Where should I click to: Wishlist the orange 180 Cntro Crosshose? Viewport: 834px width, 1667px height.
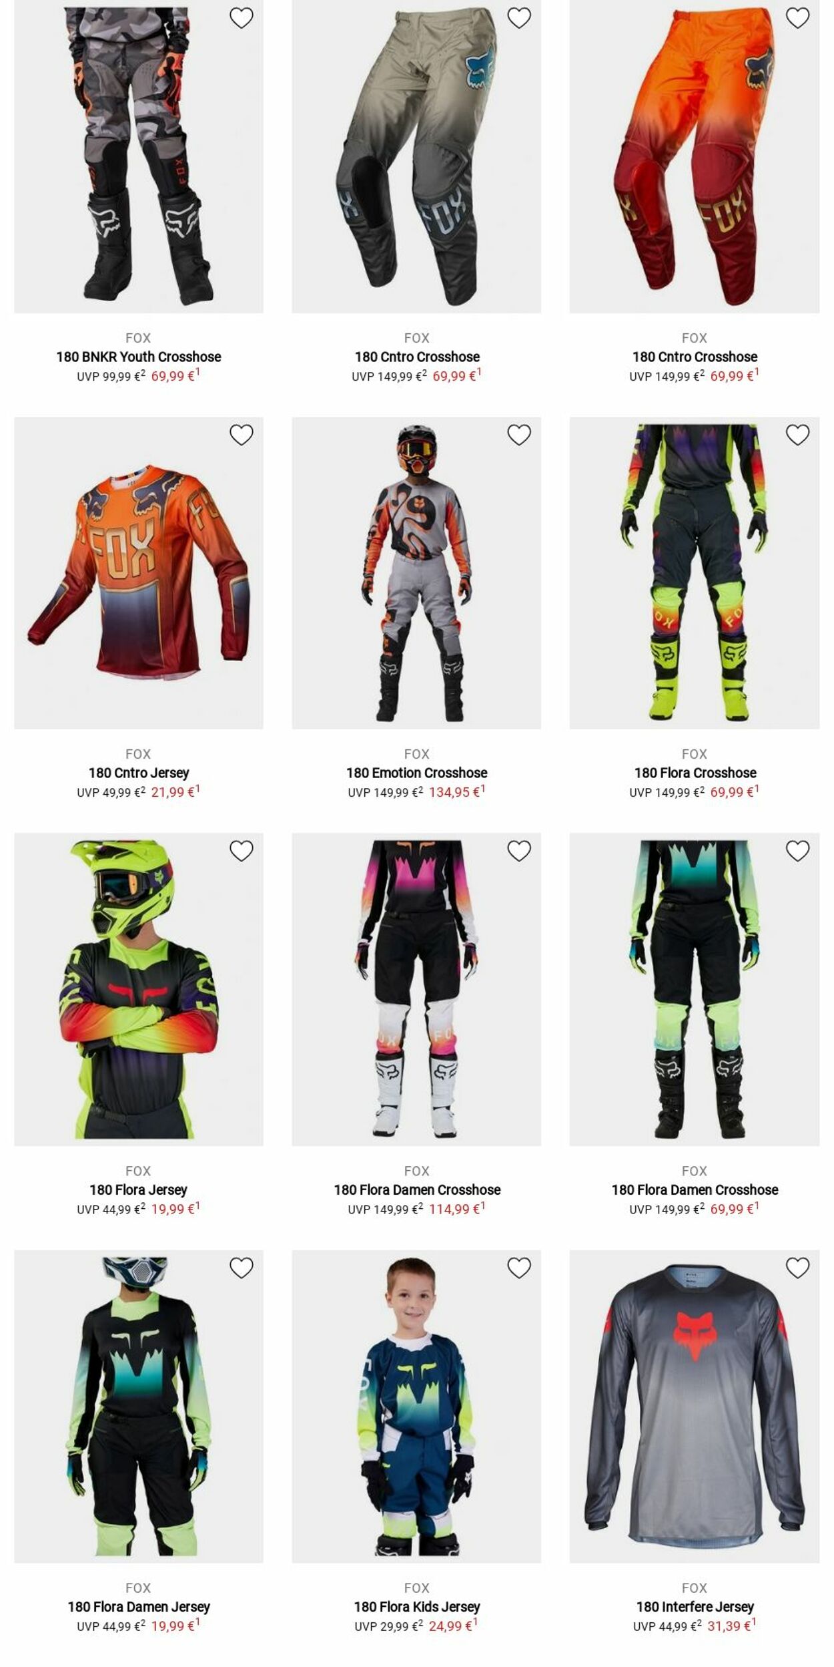(x=797, y=18)
